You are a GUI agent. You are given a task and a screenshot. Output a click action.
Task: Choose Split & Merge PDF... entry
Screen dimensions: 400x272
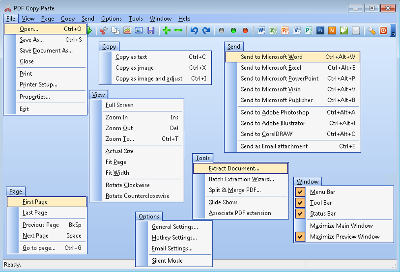click(x=240, y=190)
